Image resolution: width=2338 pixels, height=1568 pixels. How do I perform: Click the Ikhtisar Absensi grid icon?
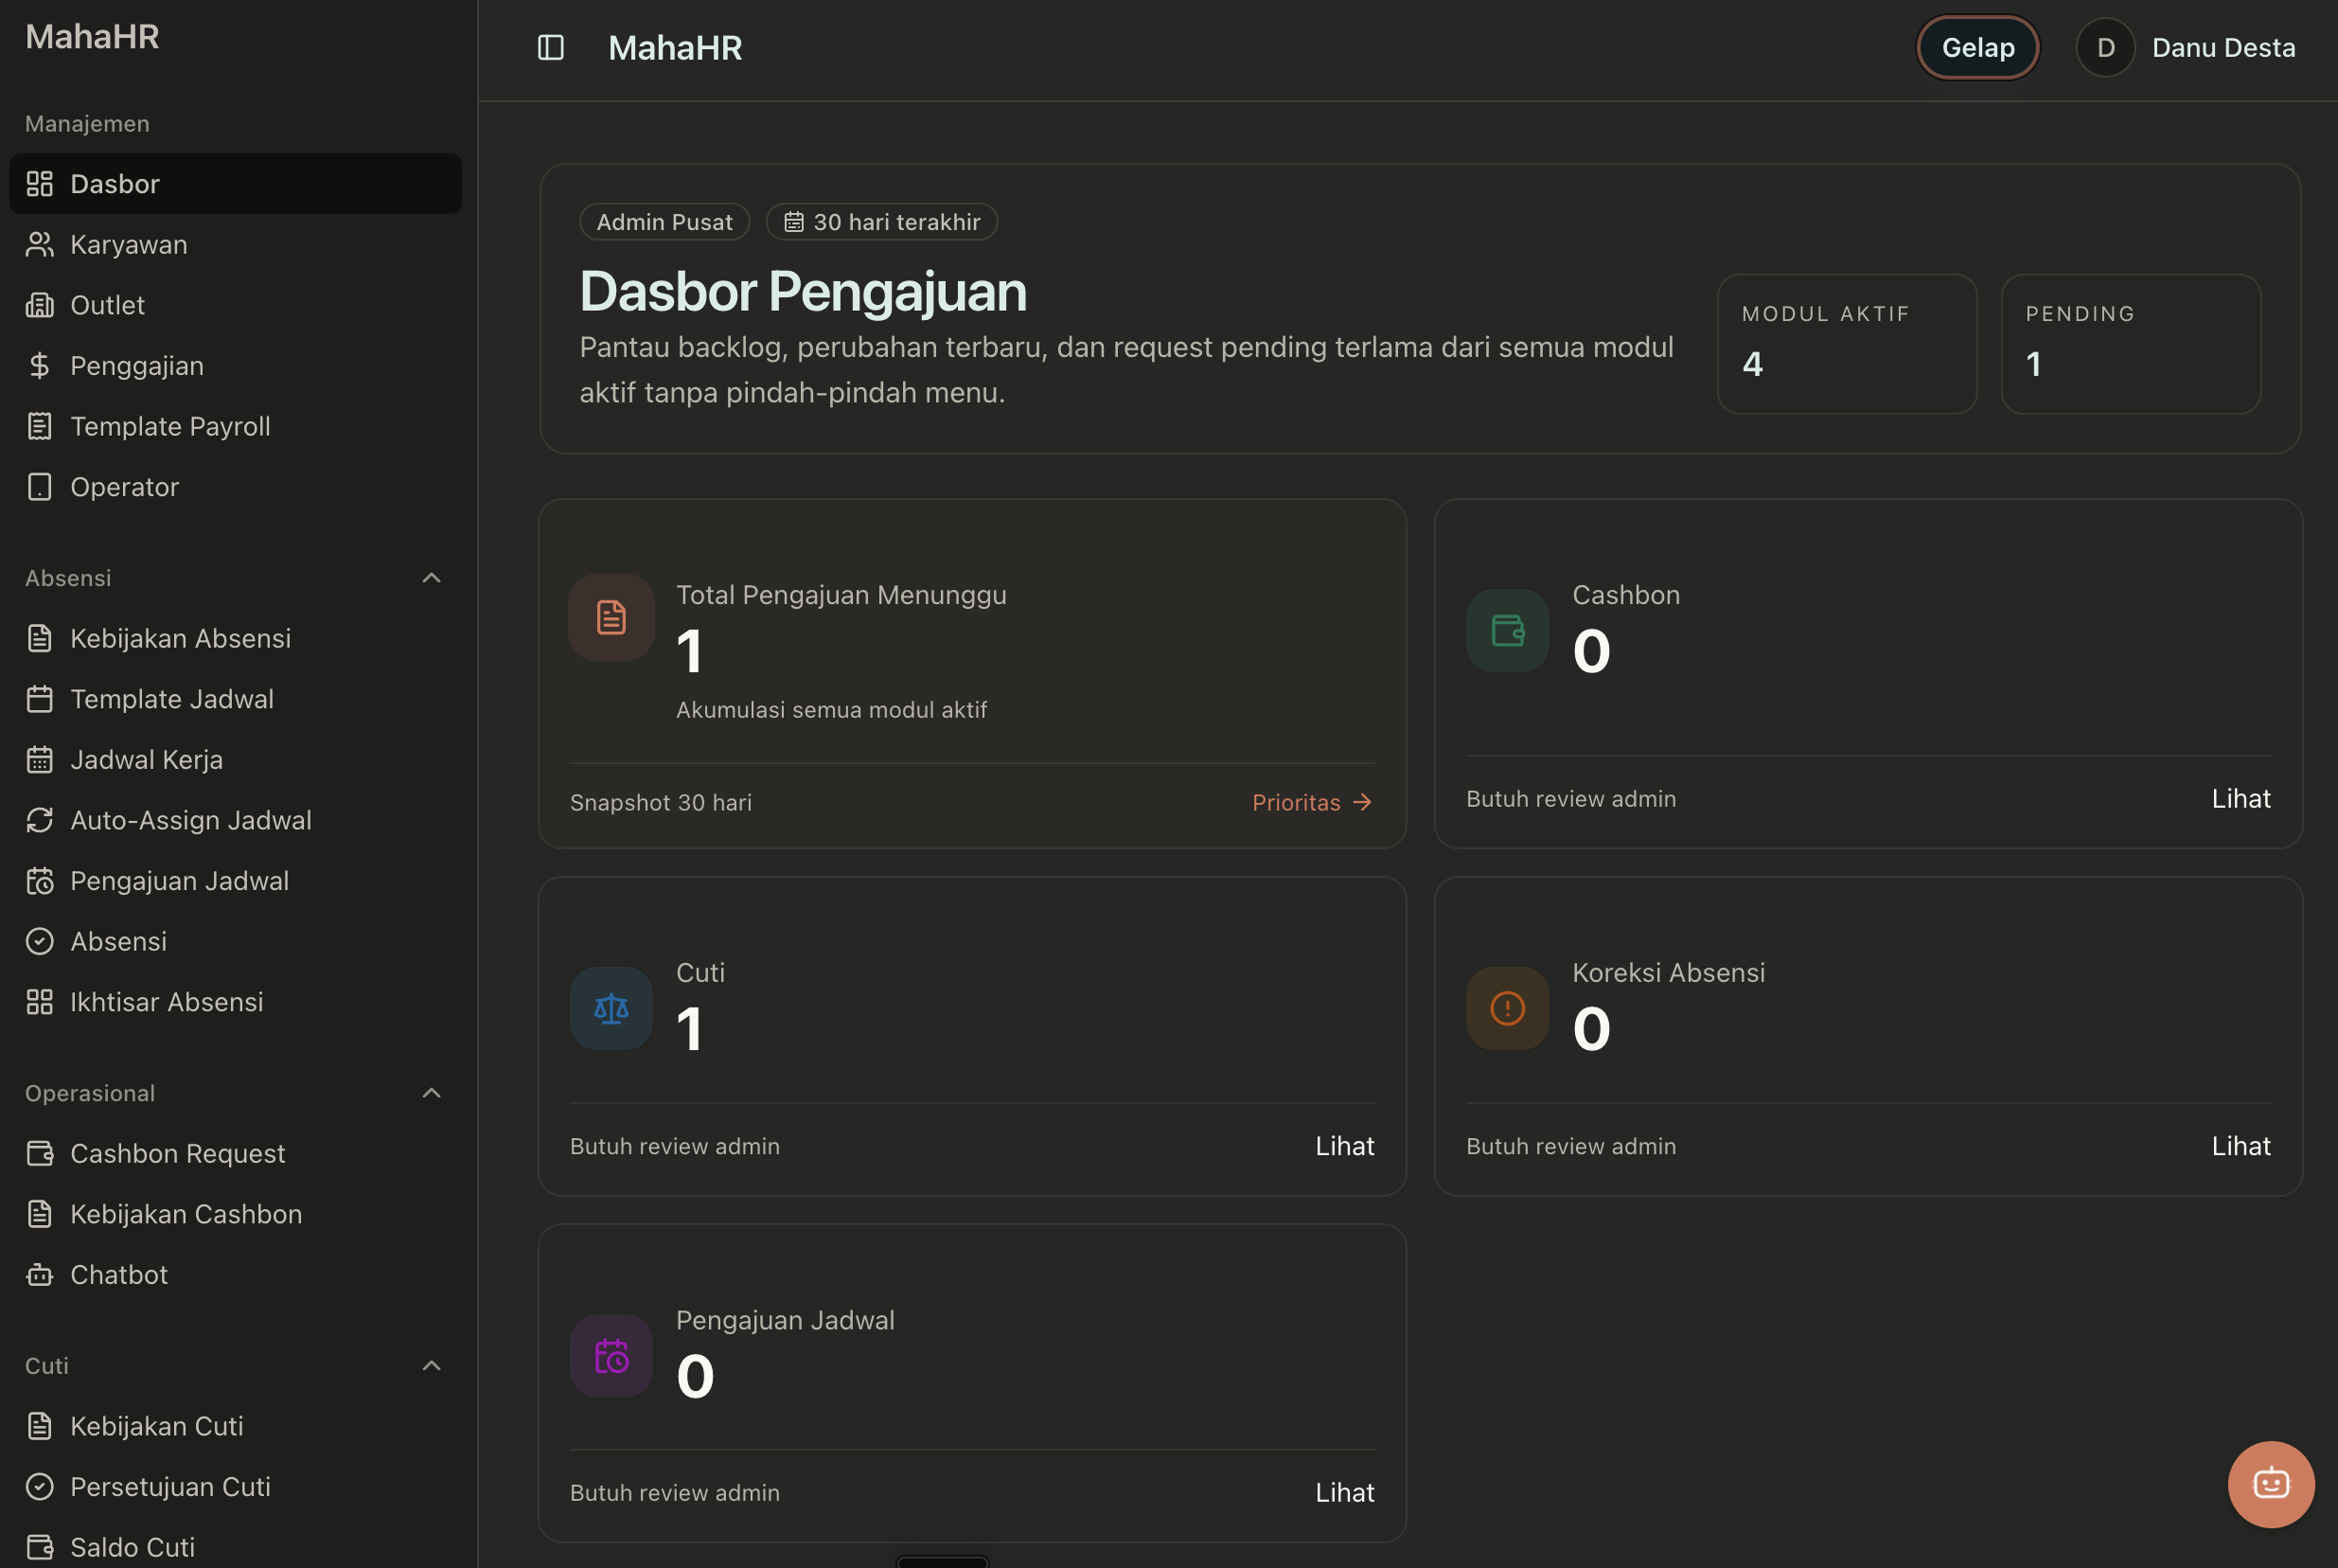(x=39, y=1002)
